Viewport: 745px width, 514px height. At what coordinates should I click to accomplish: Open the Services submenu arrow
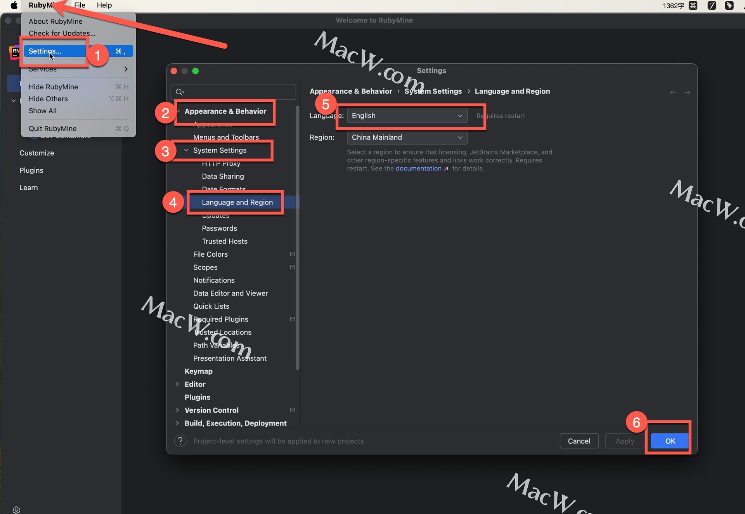click(126, 69)
